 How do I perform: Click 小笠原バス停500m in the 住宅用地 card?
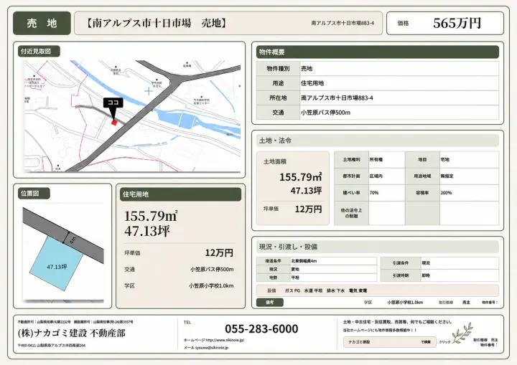point(212,269)
